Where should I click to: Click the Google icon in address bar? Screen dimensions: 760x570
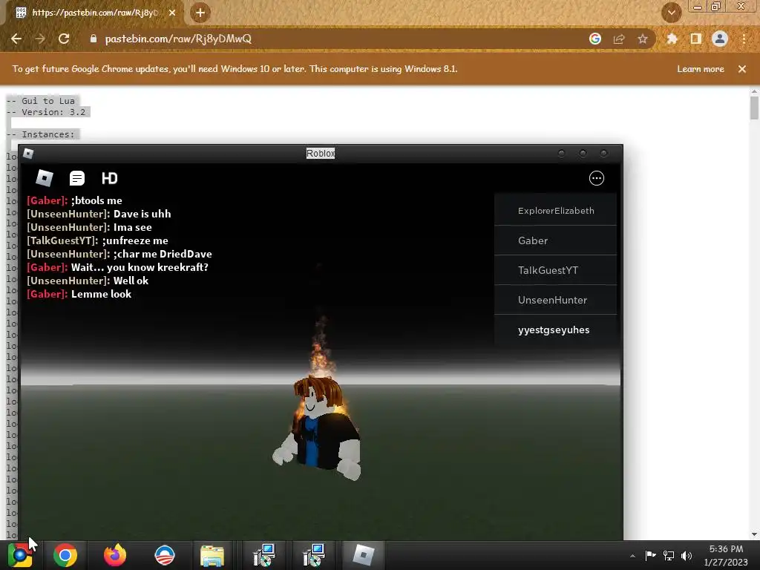tap(595, 39)
